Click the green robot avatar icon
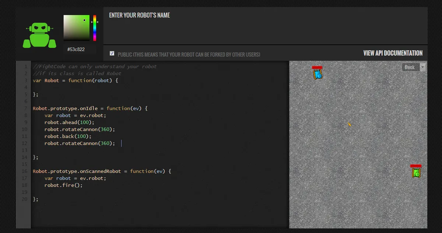 pos(39,35)
